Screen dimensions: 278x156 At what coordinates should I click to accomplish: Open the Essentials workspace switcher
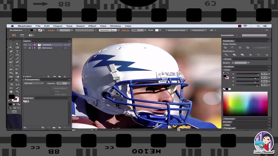[229, 36]
